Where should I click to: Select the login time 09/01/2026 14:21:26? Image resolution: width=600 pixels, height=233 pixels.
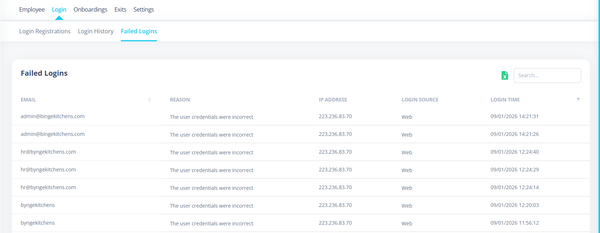(x=515, y=134)
